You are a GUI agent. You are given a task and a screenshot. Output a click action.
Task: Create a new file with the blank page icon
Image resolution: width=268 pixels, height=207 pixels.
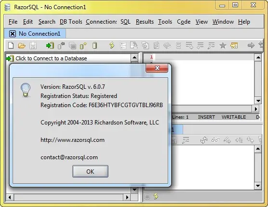11,45
